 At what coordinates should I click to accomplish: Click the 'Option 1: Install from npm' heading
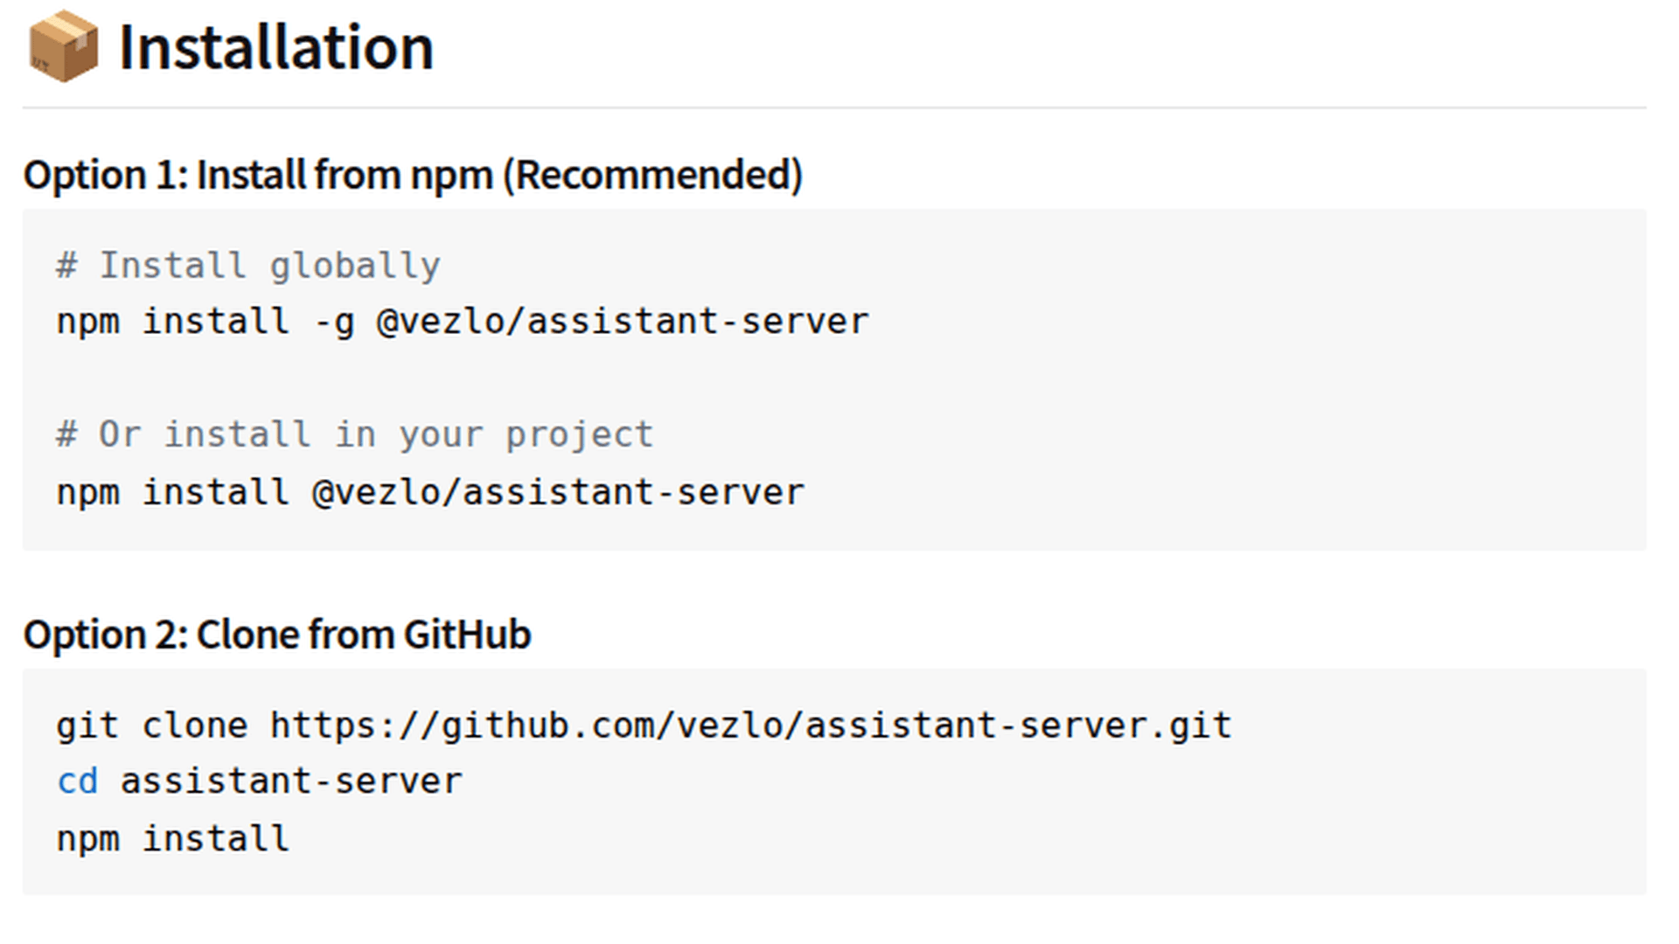click(262, 175)
